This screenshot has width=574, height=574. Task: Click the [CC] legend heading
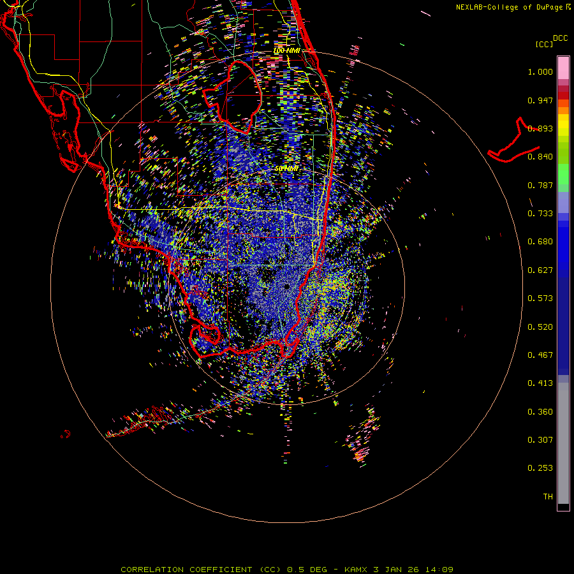(545, 44)
